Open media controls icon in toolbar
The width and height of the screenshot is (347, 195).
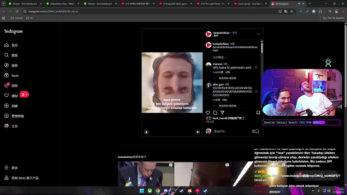click(330, 11)
